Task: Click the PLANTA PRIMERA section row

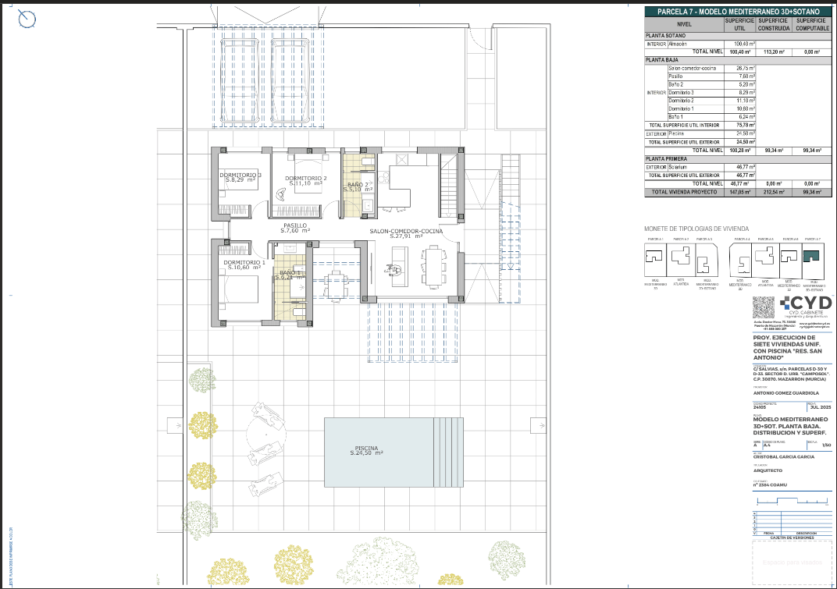Action: (739, 159)
